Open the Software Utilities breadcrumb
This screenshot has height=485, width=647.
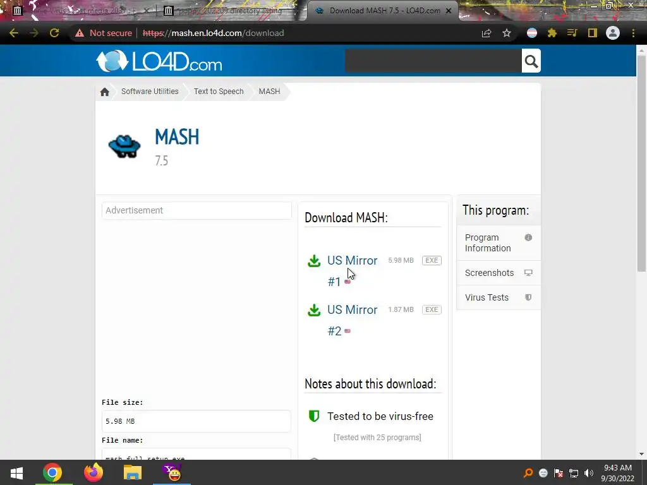point(150,92)
